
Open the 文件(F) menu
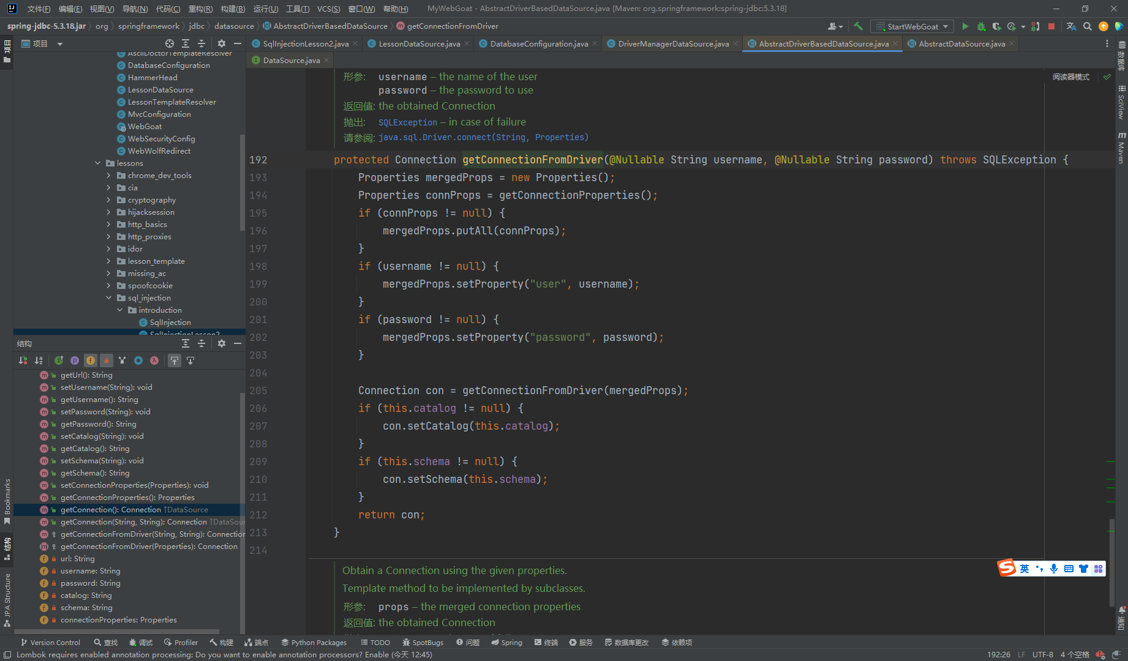[39, 9]
